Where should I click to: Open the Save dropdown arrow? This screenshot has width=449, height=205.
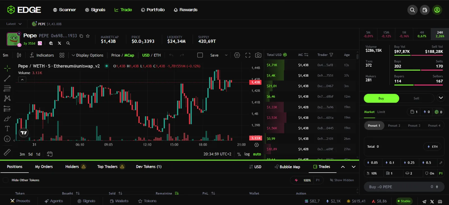(x=226, y=55)
